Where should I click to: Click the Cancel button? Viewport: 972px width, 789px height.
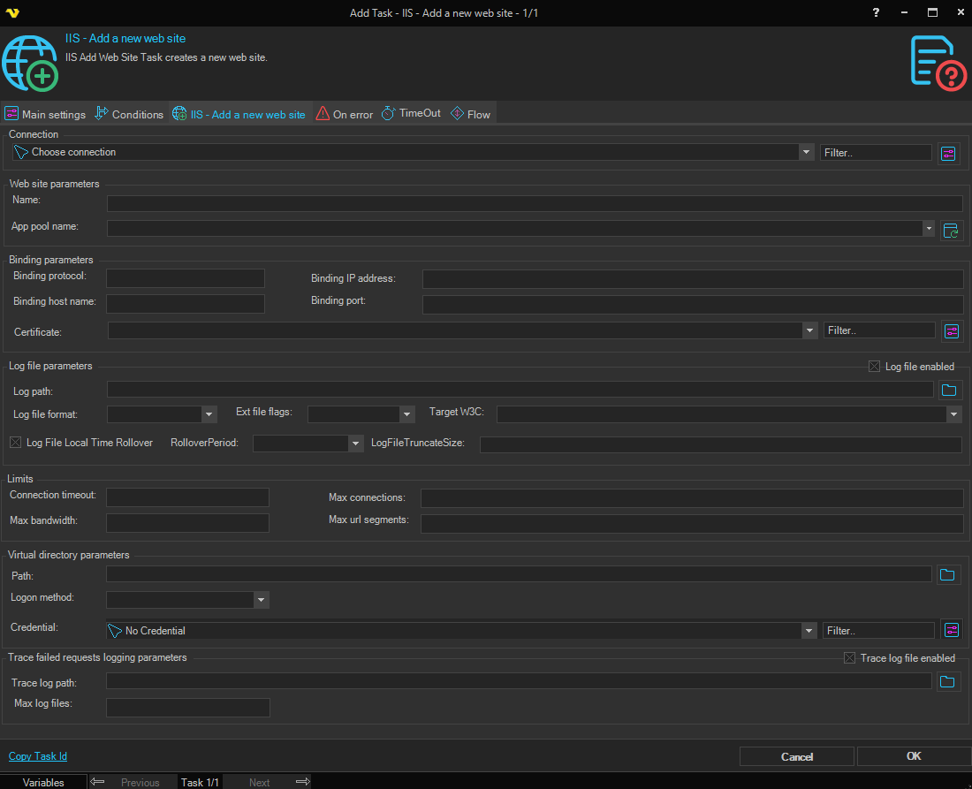pos(796,757)
